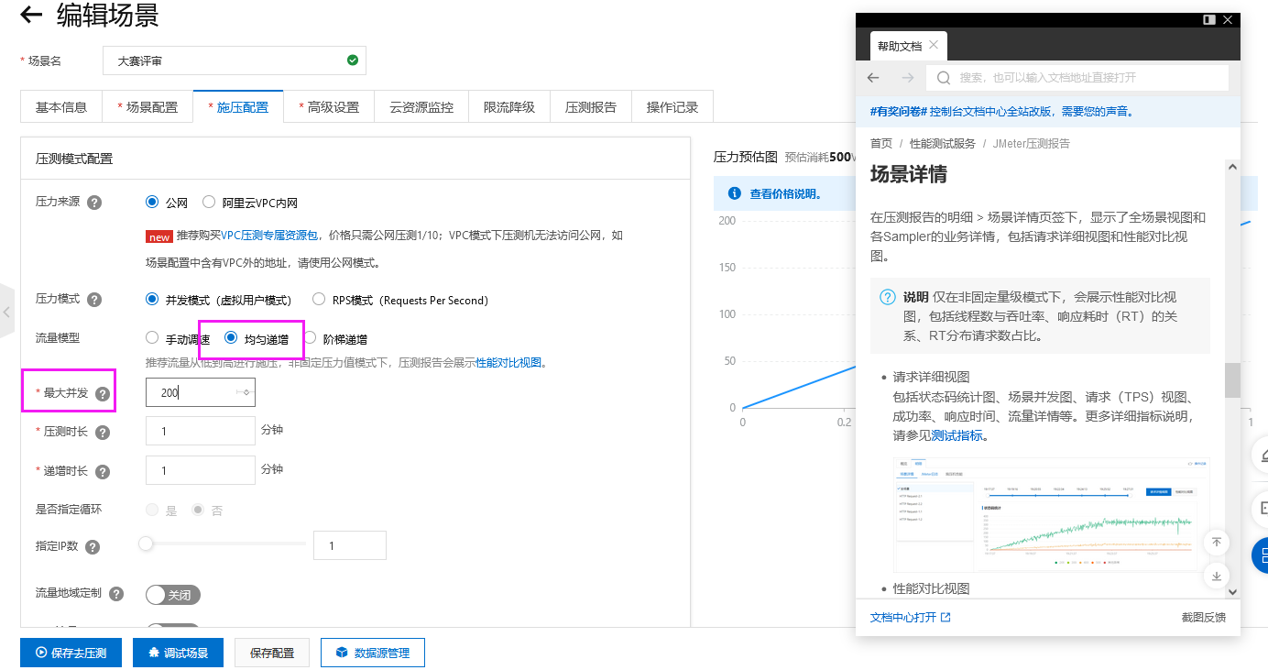Click the note question icon beside 说明

(888, 297)
